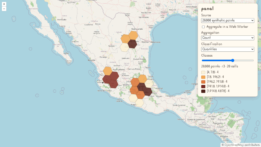Click the 'Aguascalientes' map label
Viewport: 261px width, 147px height.
click(119, 69)
